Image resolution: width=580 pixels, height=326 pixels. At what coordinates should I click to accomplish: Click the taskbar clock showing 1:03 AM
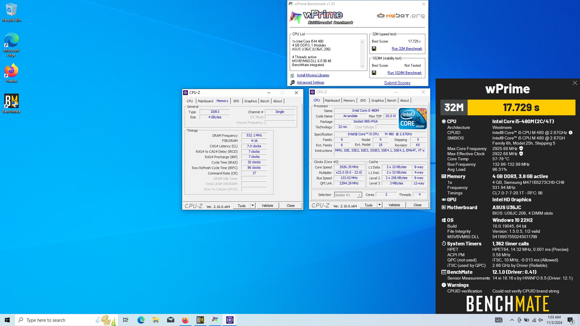(x=554, y=320)
